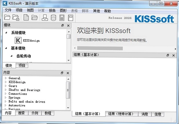Open the 文件 menu
The width and height of the screenshot is (179, 124).
(x=8, y=10)
